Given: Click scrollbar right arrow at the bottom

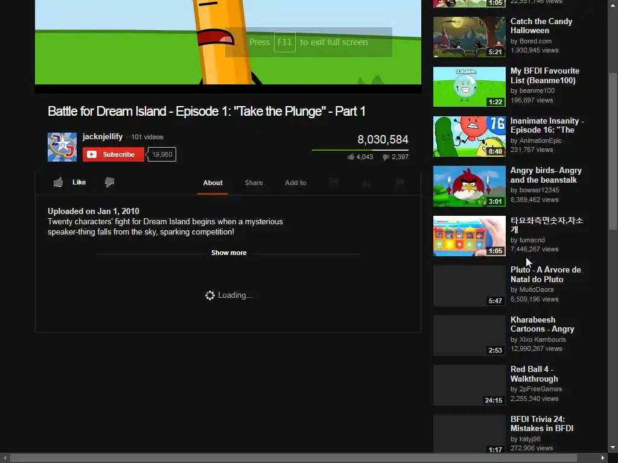Looking at the screenshot, I should click(603, 458).
